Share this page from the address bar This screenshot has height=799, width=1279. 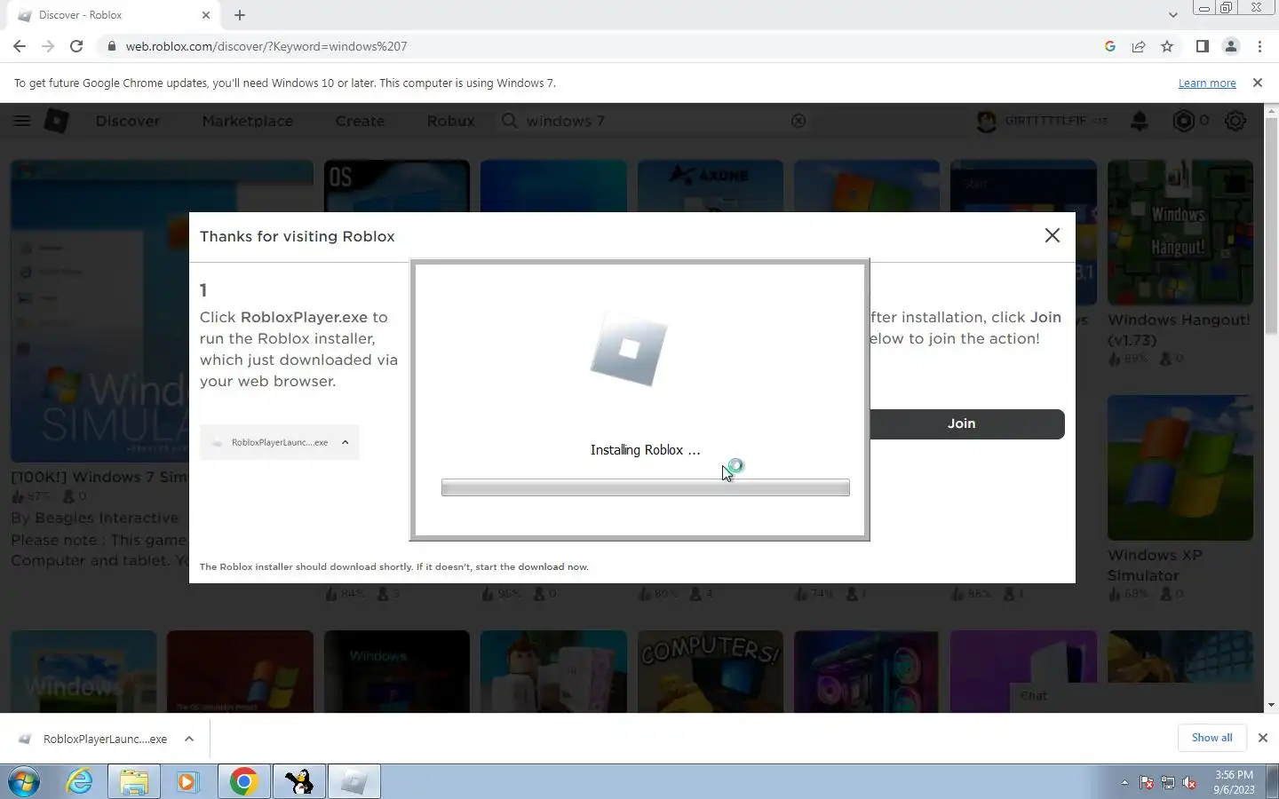(x=1139, y=46)
